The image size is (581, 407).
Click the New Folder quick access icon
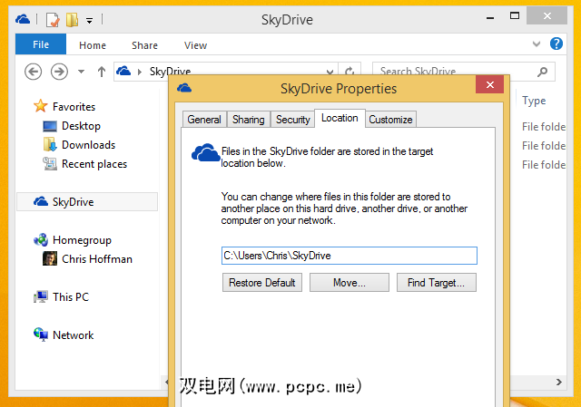(73, 20)
